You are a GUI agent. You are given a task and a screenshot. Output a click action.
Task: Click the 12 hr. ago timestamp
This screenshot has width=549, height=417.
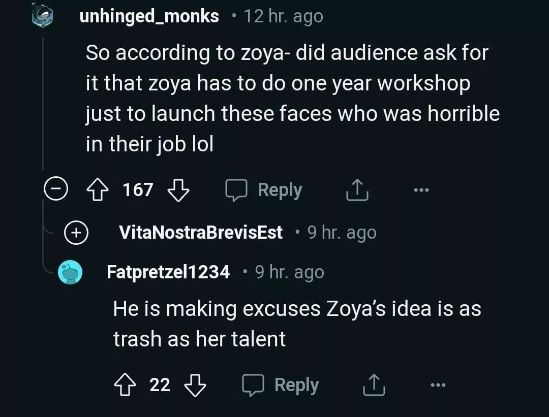(x=283, y=16)
